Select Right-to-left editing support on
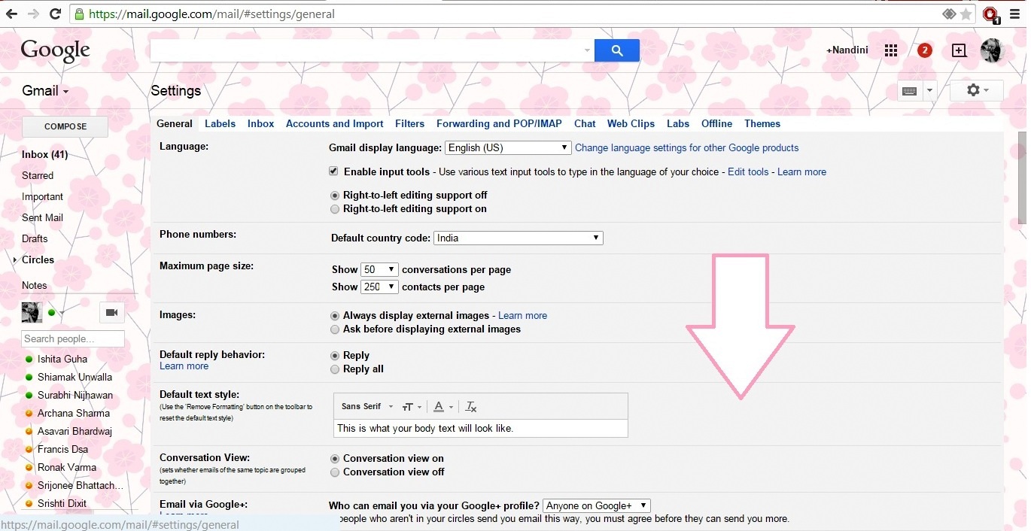 pyautogui.click(x=335, y=209)
